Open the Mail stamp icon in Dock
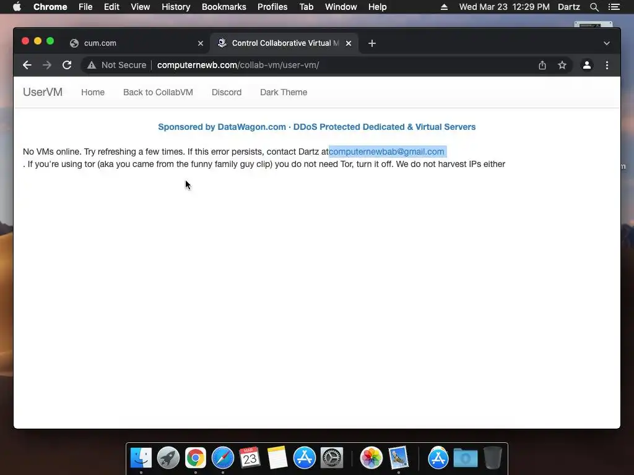Image resolution: width=634 pixels, height=475 pixels. (399, 458)
